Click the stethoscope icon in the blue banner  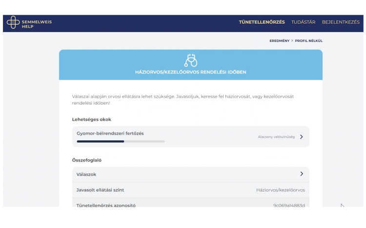(190, 61)
